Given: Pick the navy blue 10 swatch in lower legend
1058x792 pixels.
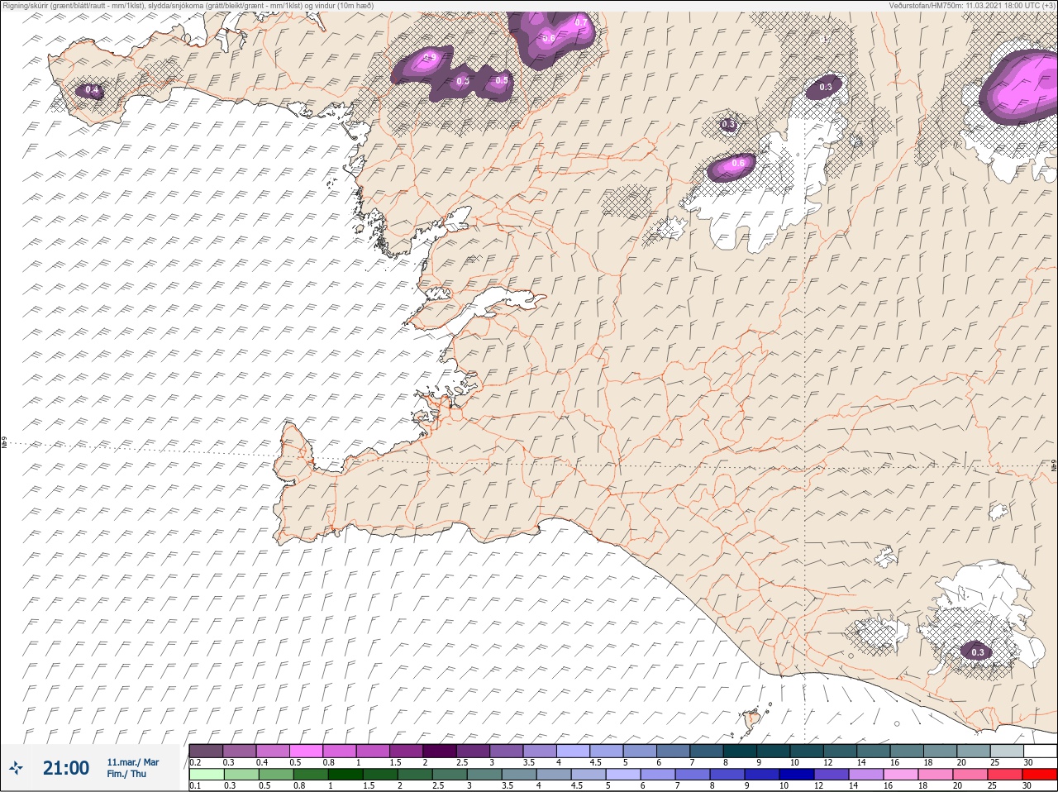Looking at the screenshot, I should point(796,775).
